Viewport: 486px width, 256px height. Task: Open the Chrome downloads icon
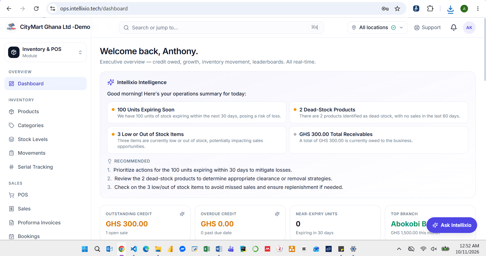tap(450, 9)
